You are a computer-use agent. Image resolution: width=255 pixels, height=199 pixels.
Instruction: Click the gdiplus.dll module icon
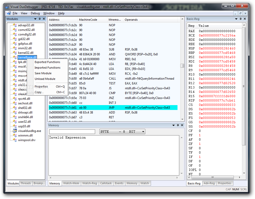click(15, 44)
